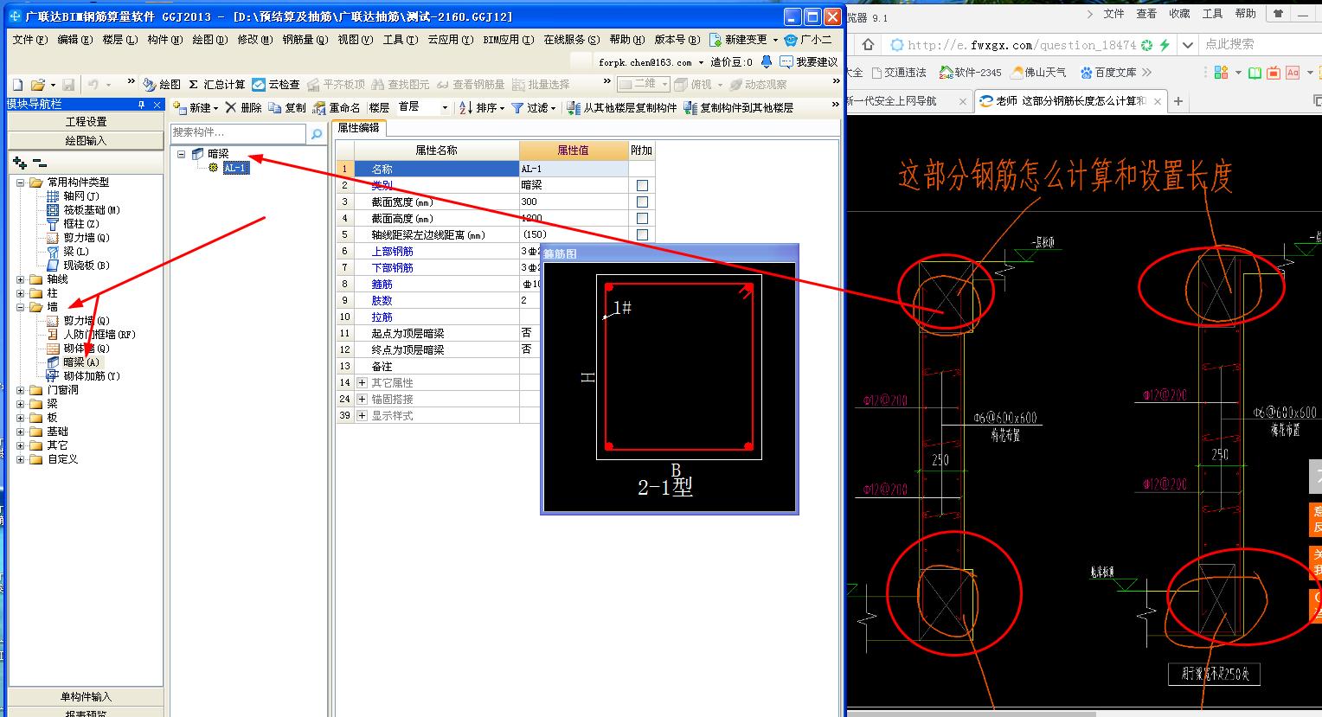This screenshot has width=1322, height=717.
Task: Click the green lightning icon in browser address bar
Action: point(1165,45)
